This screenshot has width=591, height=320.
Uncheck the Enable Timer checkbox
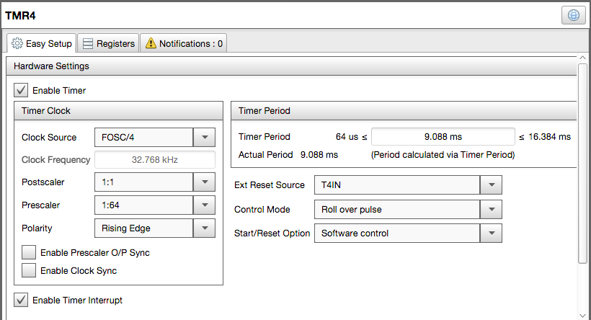click(22, 91)
